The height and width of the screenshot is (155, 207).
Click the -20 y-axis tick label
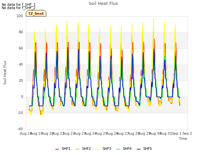tap(20, 113)
